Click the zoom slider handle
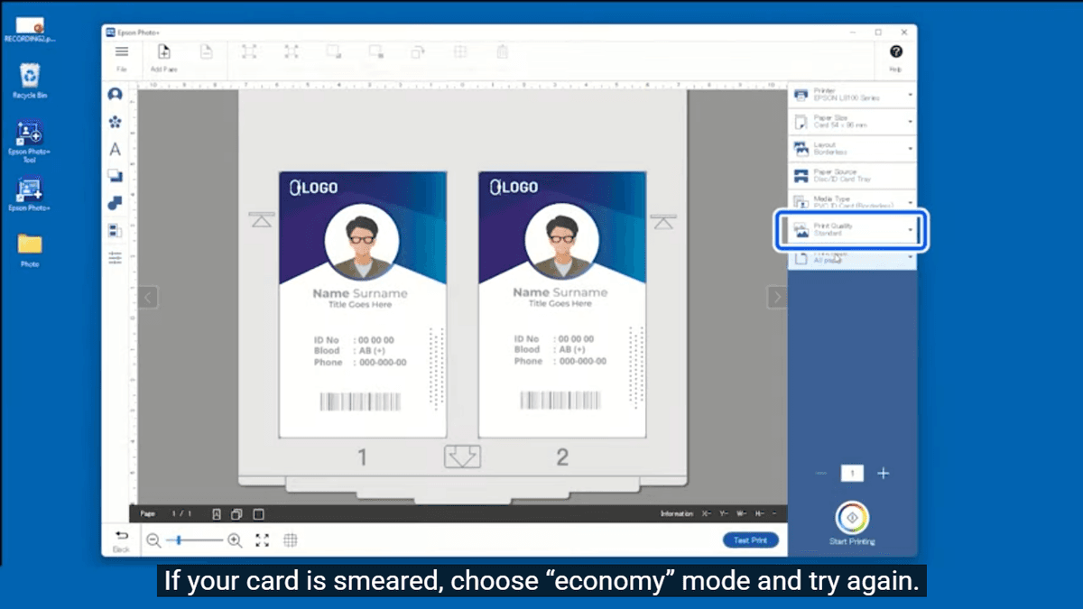This screenshot has width=1083, height=609. click(x=180, y=540)
